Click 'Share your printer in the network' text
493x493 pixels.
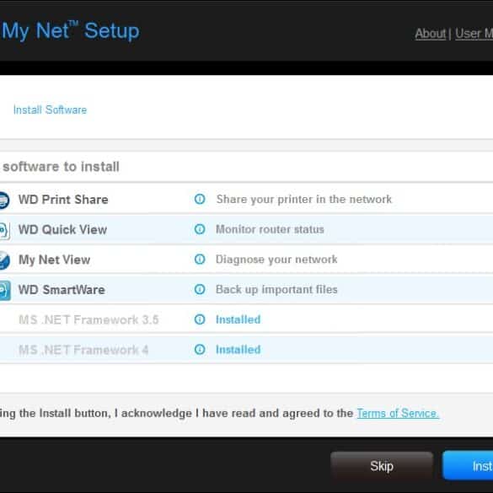click(x=304, y=200)
